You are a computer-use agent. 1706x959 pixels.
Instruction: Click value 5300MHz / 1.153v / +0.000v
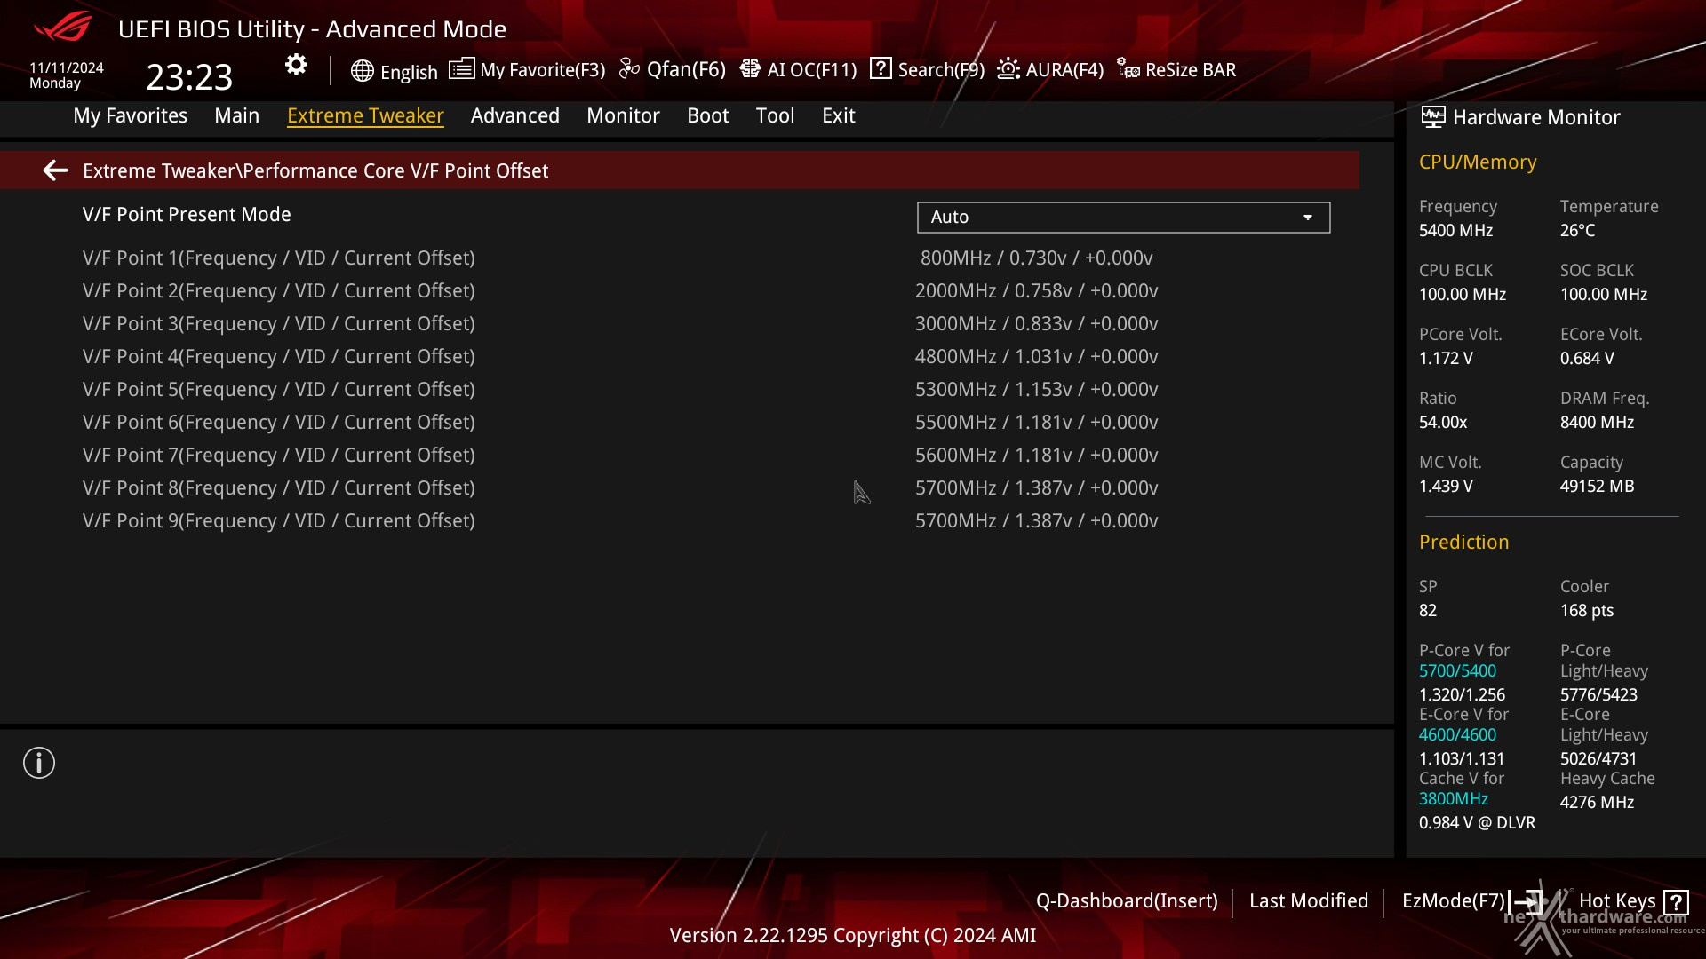pyautogui.click(x=1037, y=390)
